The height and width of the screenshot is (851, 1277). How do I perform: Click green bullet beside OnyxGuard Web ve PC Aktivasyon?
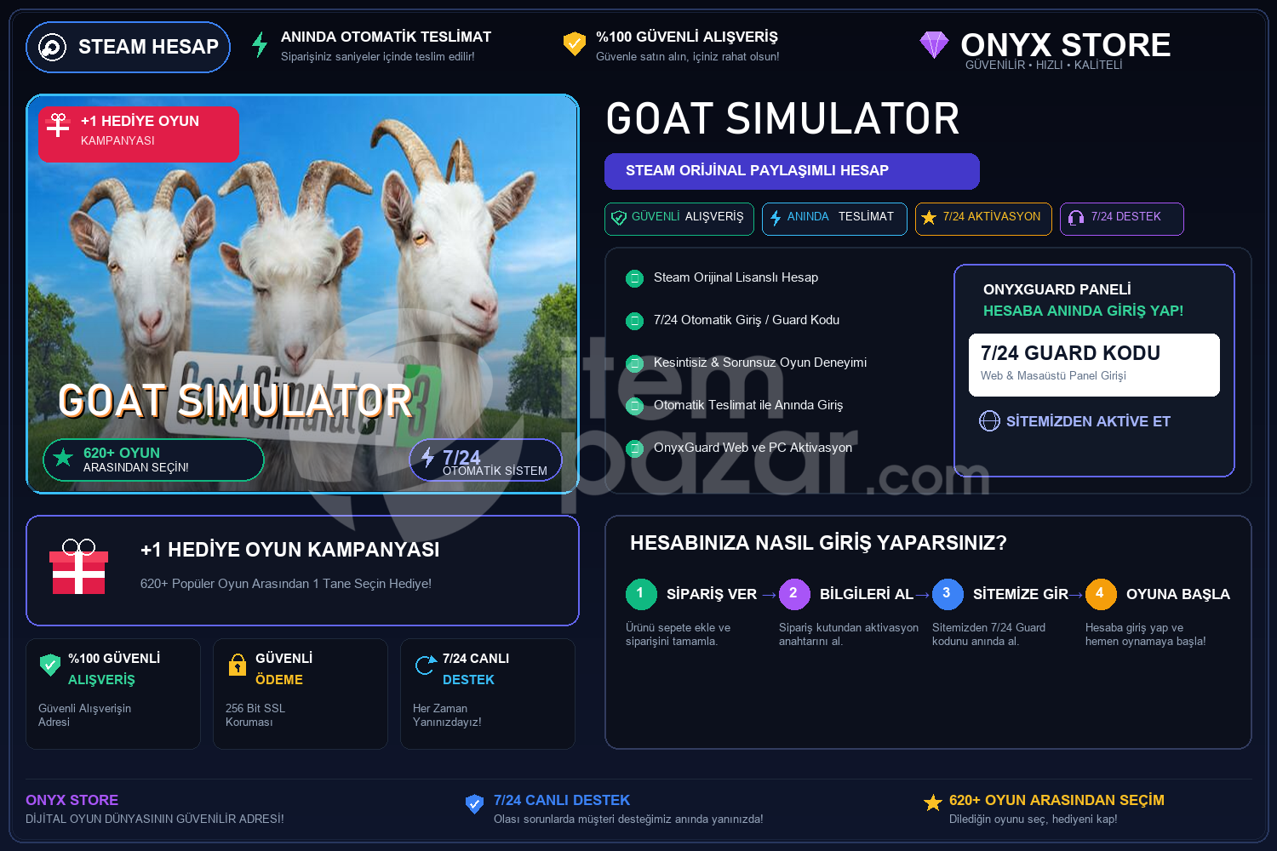point(634,448)
